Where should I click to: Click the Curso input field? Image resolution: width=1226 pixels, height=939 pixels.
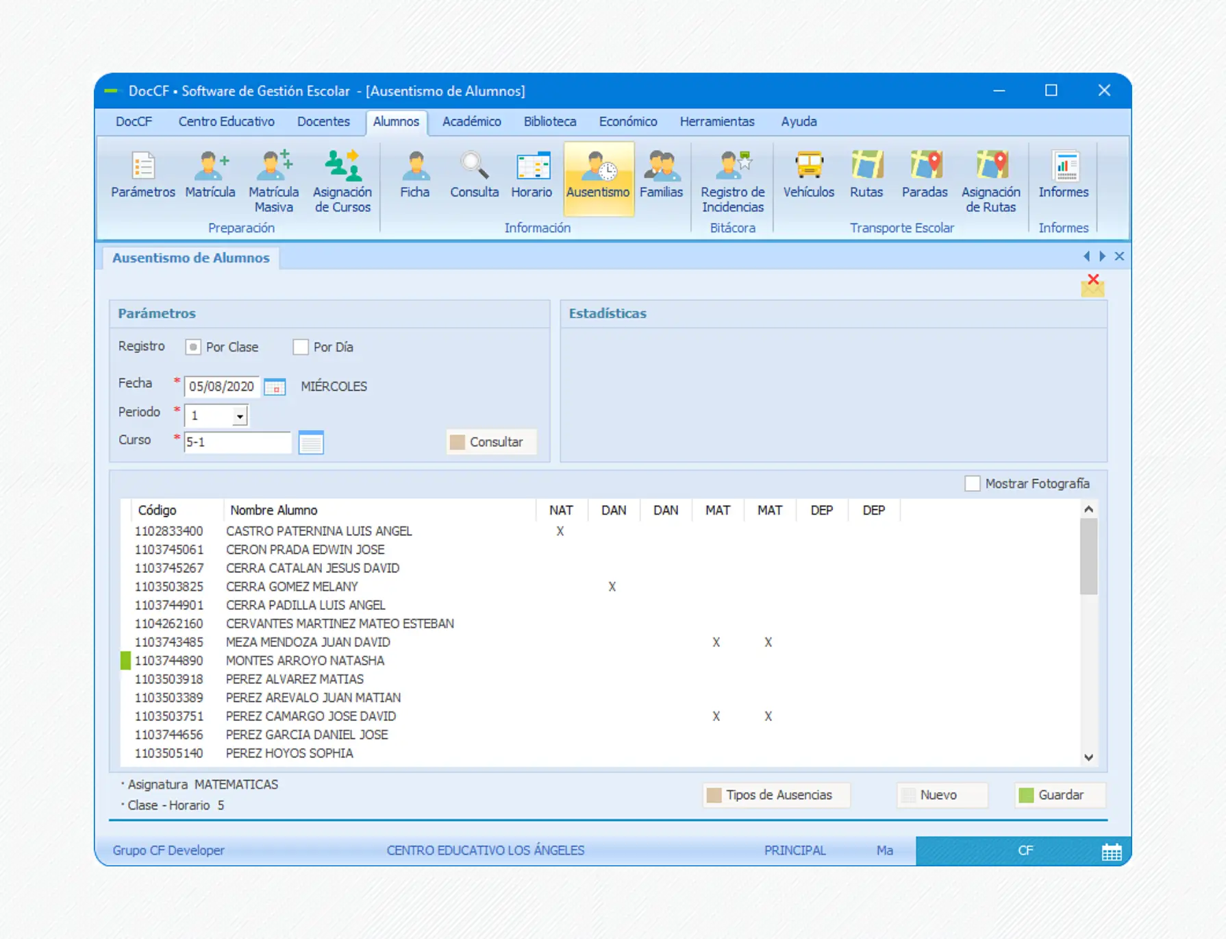237,443
